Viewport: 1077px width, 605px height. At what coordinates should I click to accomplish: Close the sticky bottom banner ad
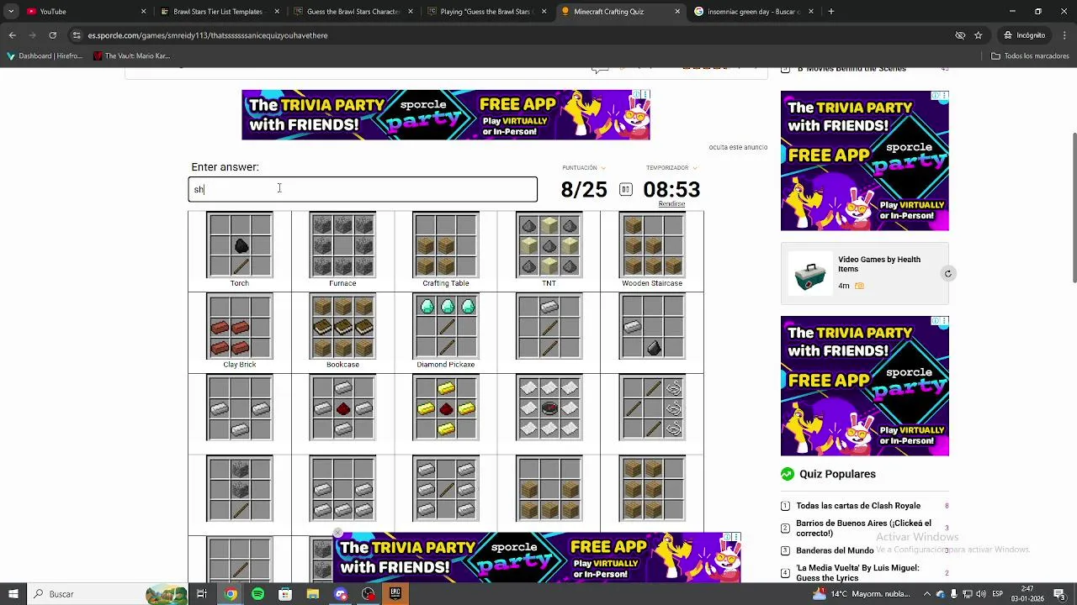pyautogui.click(x=338, y=532)
